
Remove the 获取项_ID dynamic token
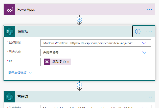pyautogui.click(x=68, y=62)
